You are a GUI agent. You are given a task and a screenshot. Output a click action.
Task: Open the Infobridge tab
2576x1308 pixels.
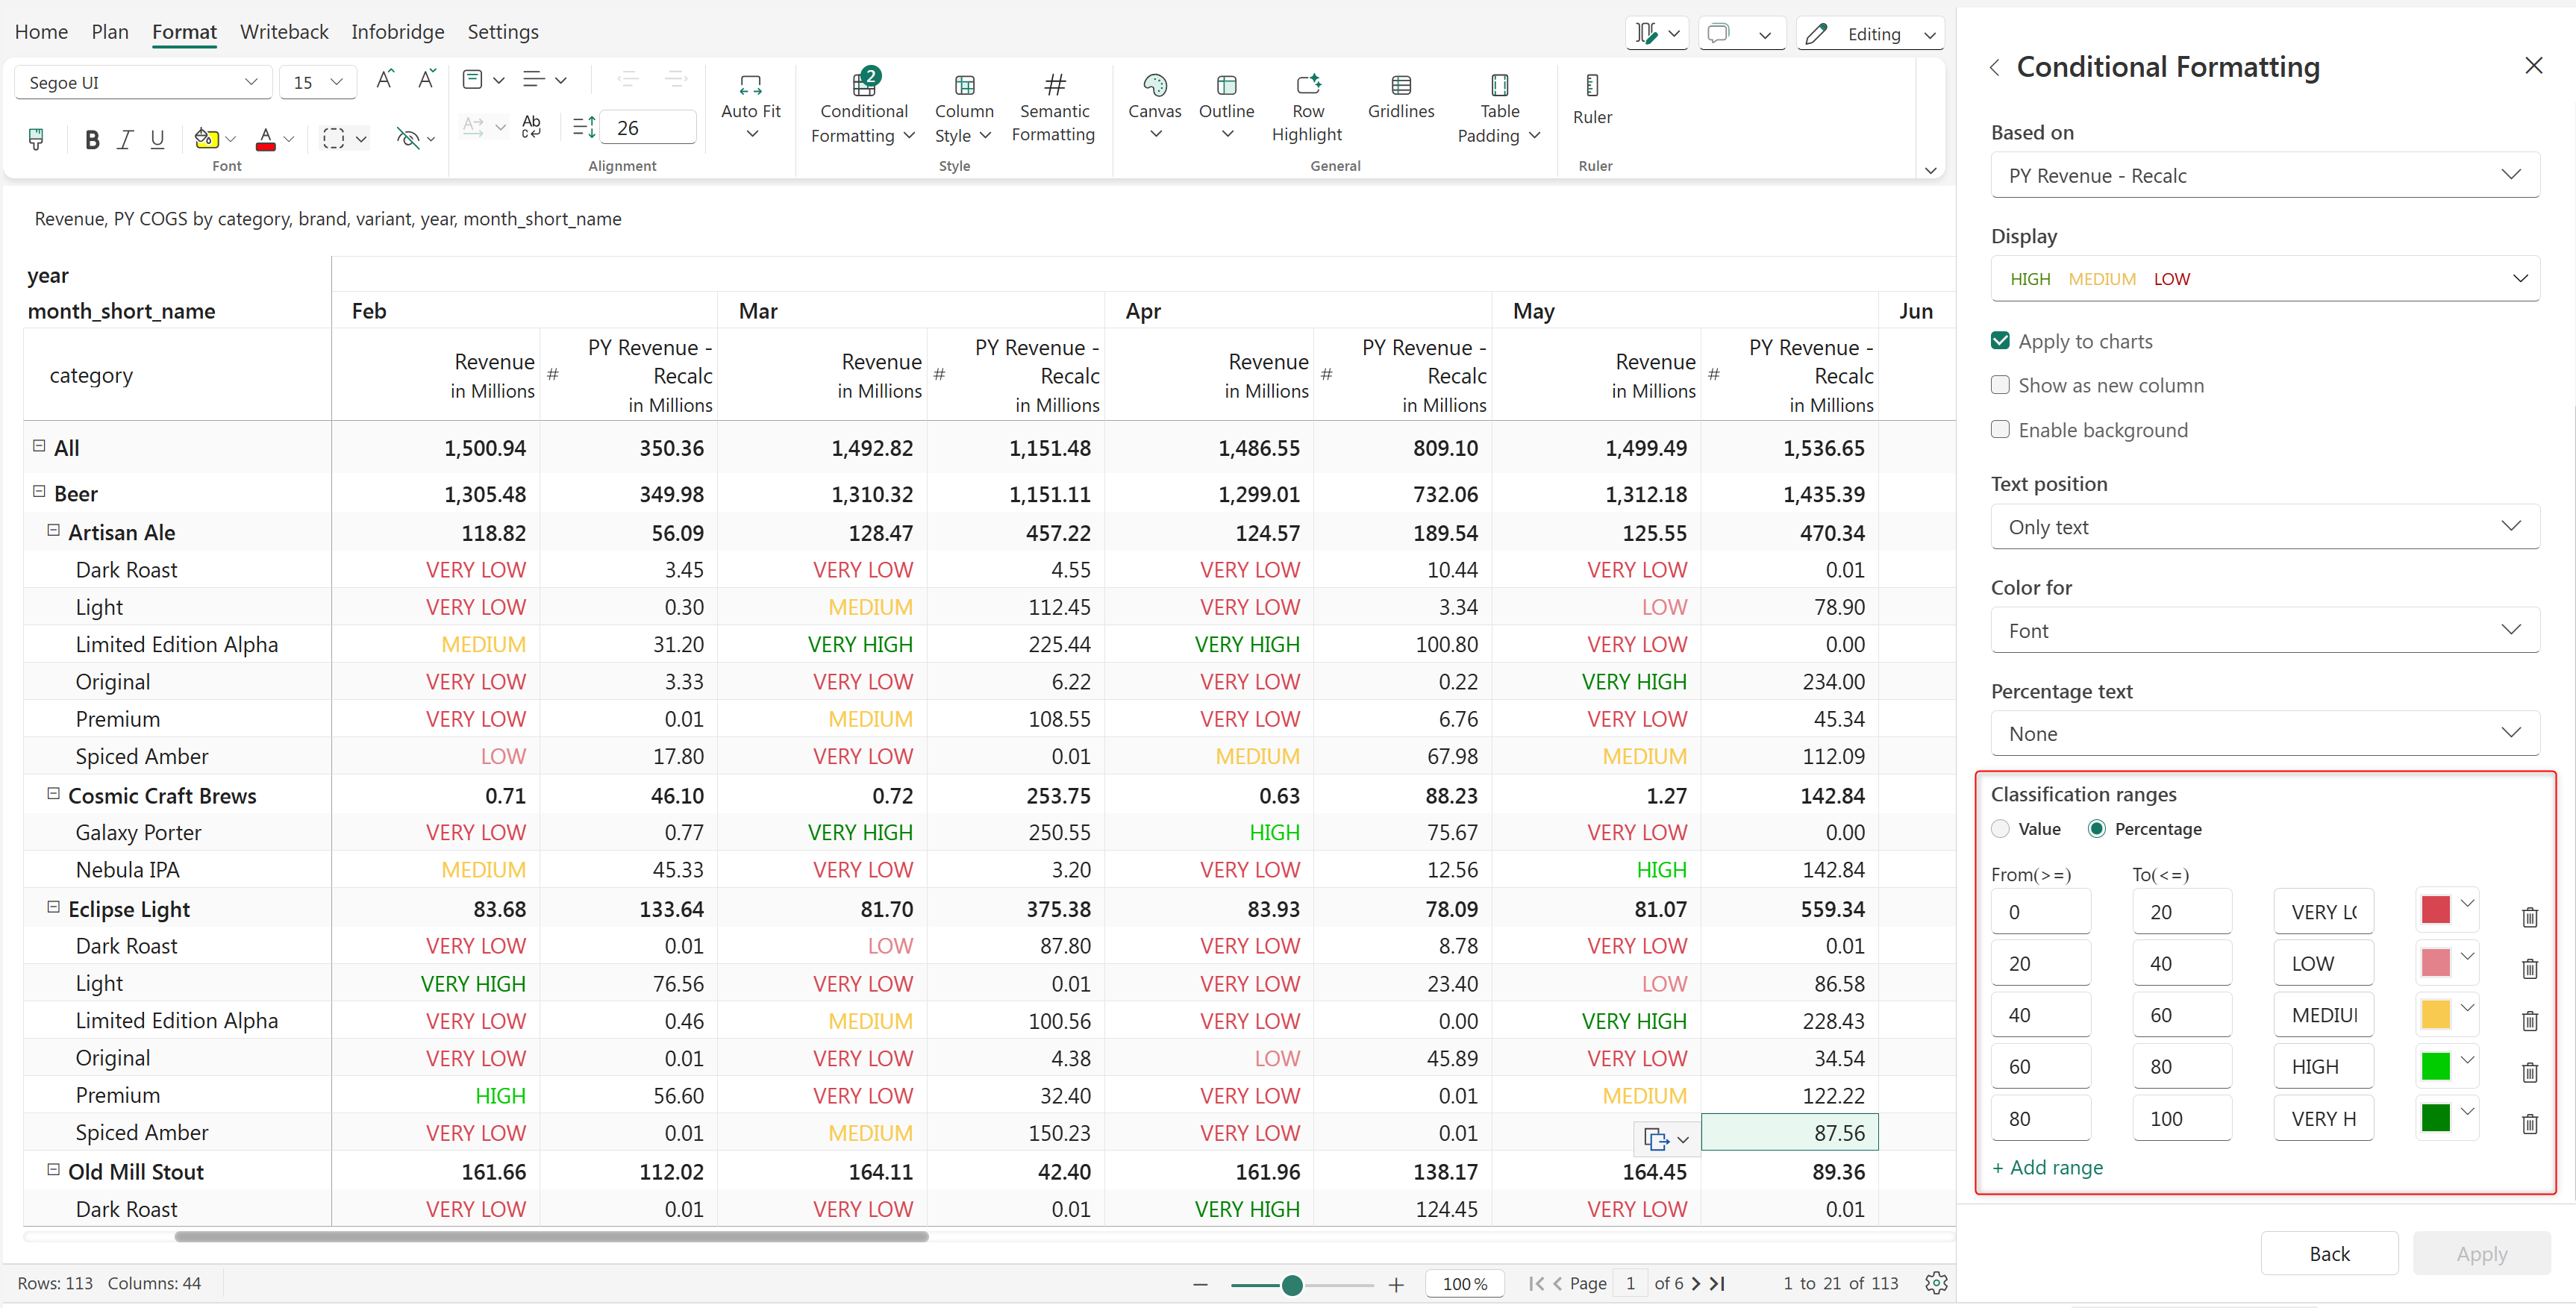pyautogui.click(x=397, y=32)
